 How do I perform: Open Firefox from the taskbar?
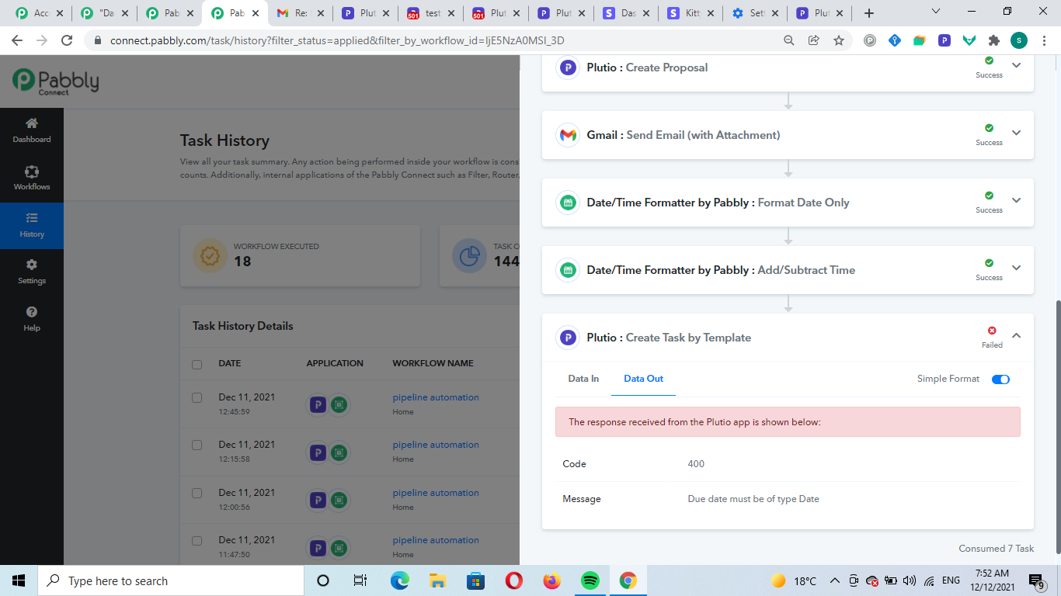552,580
